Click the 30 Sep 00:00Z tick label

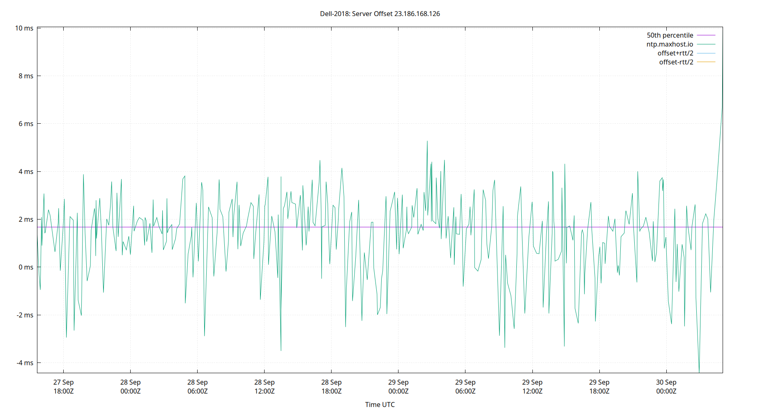(666, 387)
